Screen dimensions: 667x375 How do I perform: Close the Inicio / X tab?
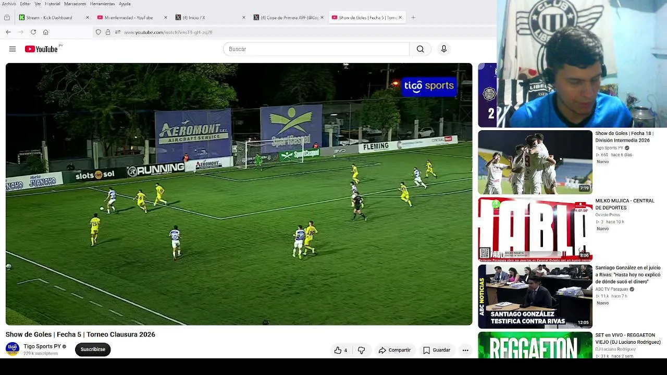point(244,18)
